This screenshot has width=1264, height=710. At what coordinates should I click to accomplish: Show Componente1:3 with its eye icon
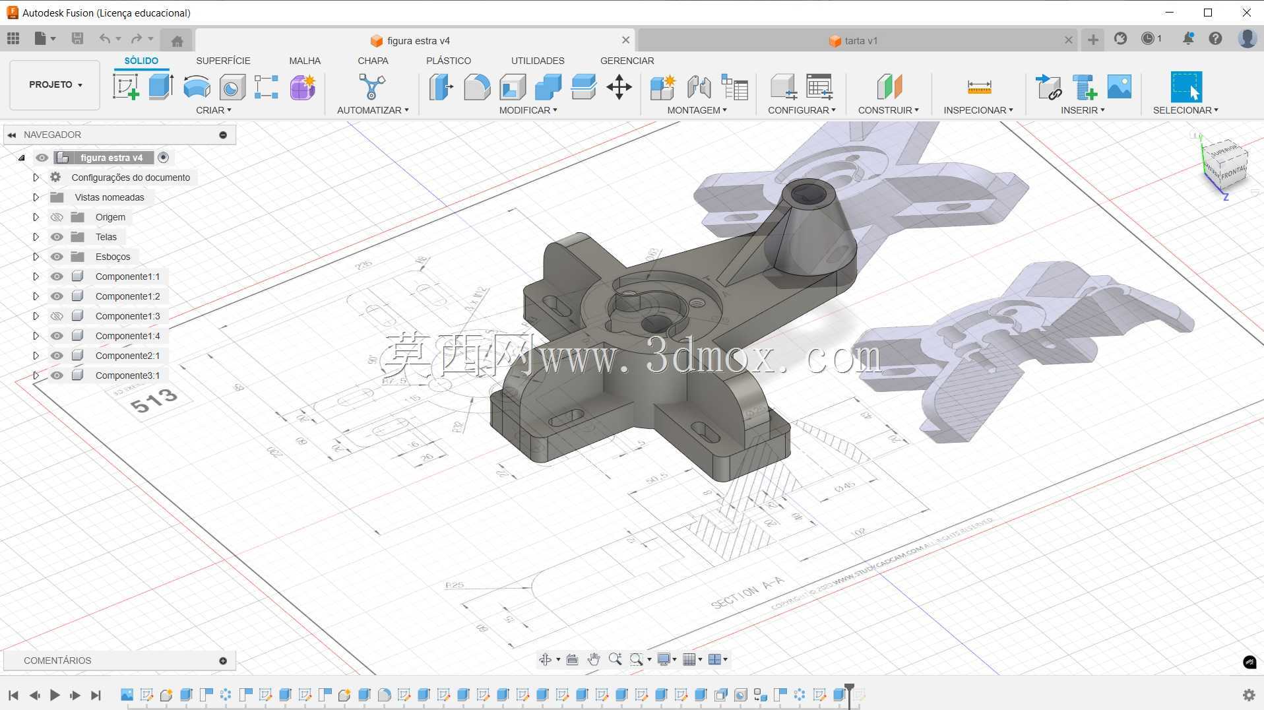(x=57, y=316)
